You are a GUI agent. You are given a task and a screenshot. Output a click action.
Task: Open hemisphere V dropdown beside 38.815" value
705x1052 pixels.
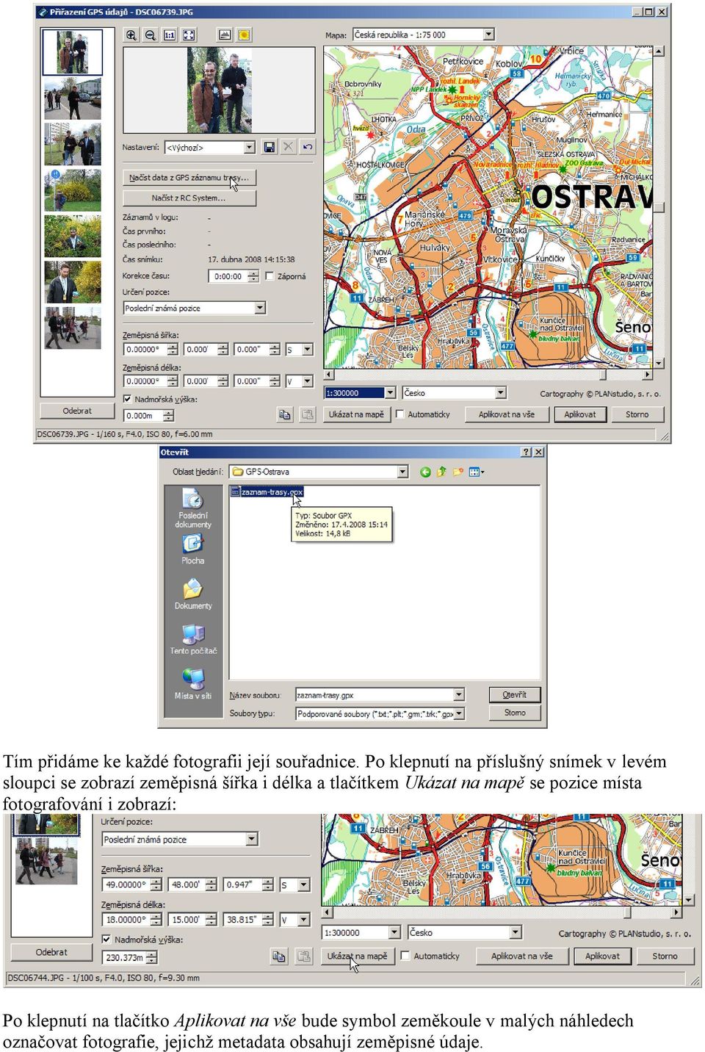pos(304,920)
